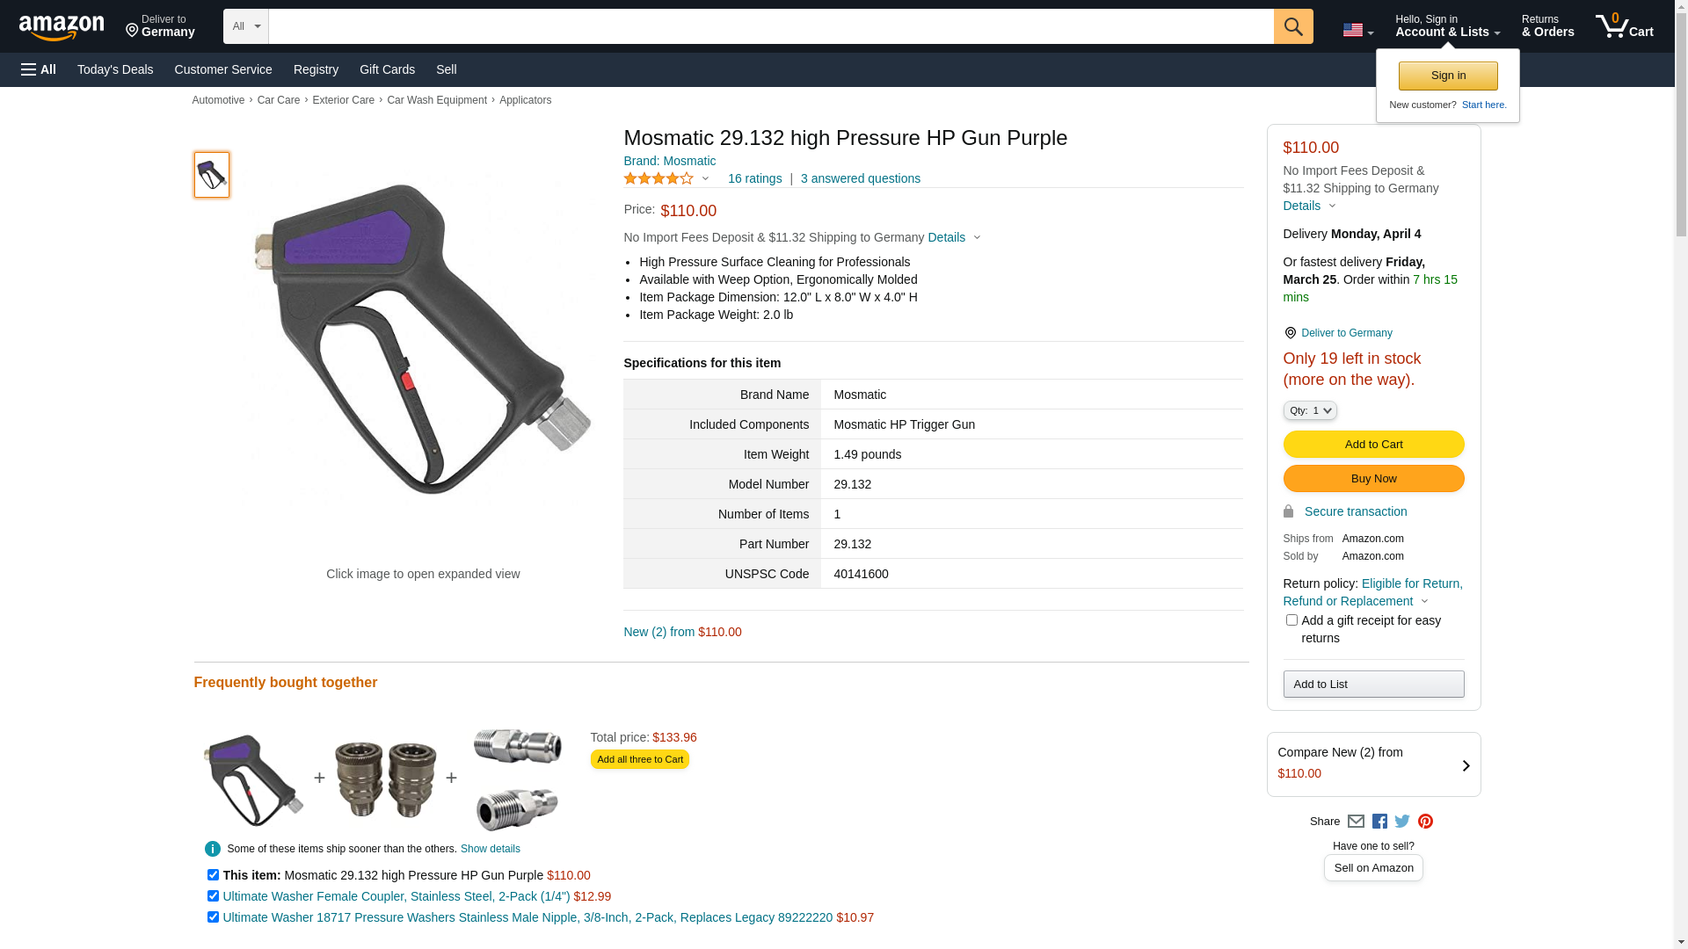Toggle the gift receipt checkbox

pyautogui.click(x=1291, y=620)
